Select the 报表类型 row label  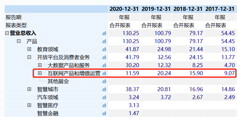point(16,25)
